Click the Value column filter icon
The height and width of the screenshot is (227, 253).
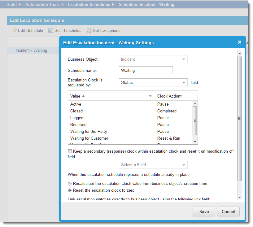(x=150, y=96)
